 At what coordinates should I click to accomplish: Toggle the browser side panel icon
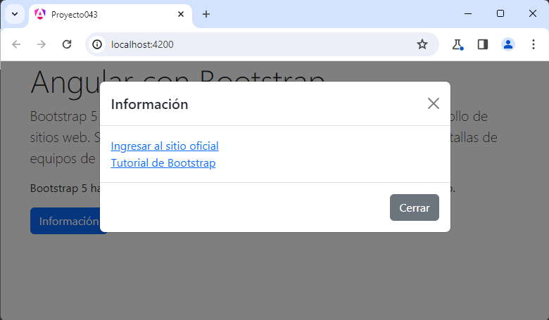(482, 44)
